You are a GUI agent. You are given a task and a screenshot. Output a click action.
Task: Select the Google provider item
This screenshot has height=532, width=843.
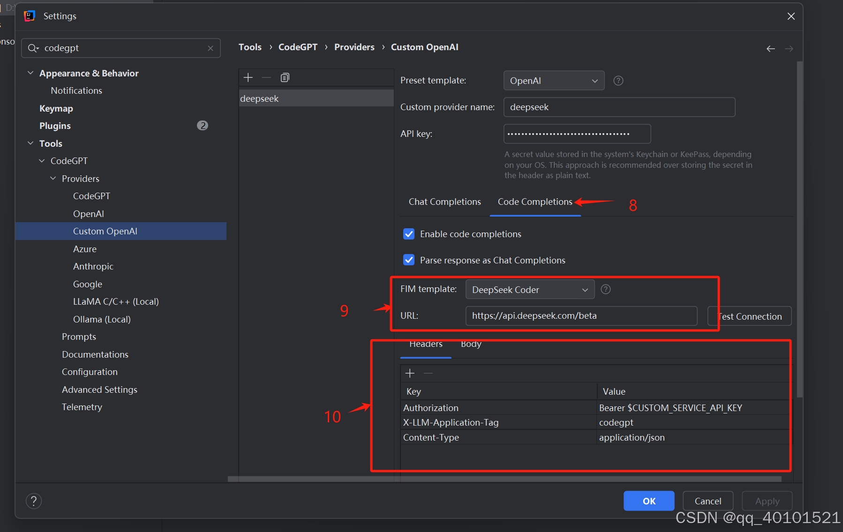[x=88, y=284]
